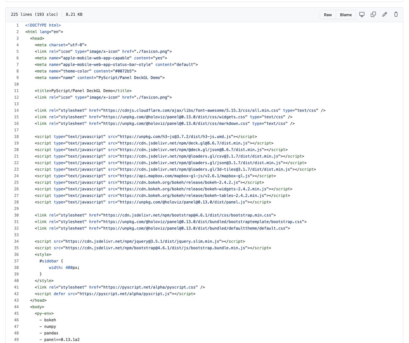Click the @loaders.gl/json script line
Screen dimensions: 409x343
(x=170, y=163)
